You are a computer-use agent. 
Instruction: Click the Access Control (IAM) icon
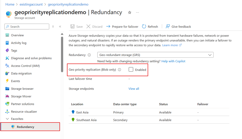[x=7, y=66]
